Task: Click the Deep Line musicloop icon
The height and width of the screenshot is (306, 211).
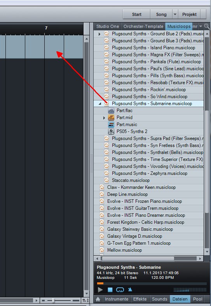Action: coord(102,194)
